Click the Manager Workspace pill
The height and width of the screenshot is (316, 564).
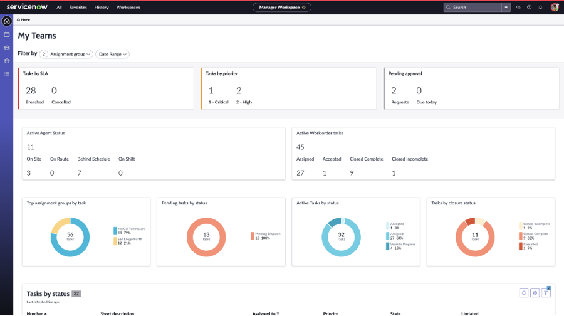(x=281, y=7)
